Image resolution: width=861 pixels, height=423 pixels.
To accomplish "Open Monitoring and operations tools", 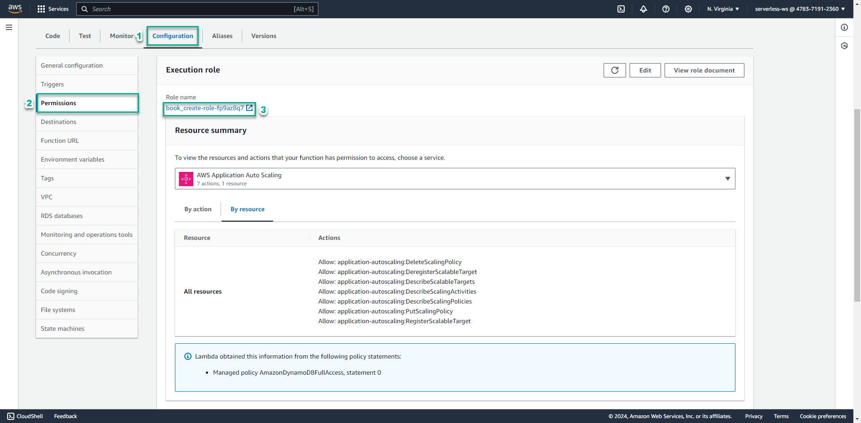I will 87,235.
